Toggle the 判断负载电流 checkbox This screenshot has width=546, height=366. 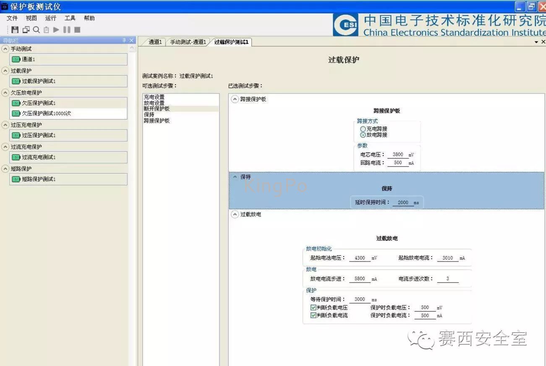click(313, 315)
